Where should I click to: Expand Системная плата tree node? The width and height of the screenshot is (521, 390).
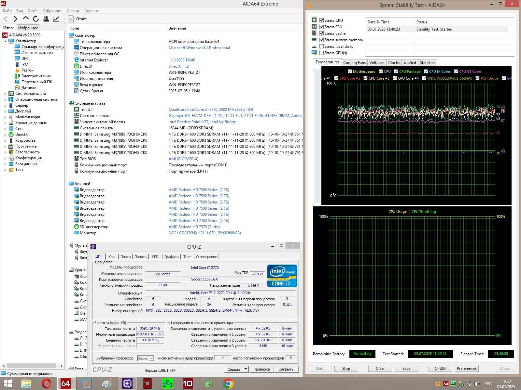pos(5,94)
